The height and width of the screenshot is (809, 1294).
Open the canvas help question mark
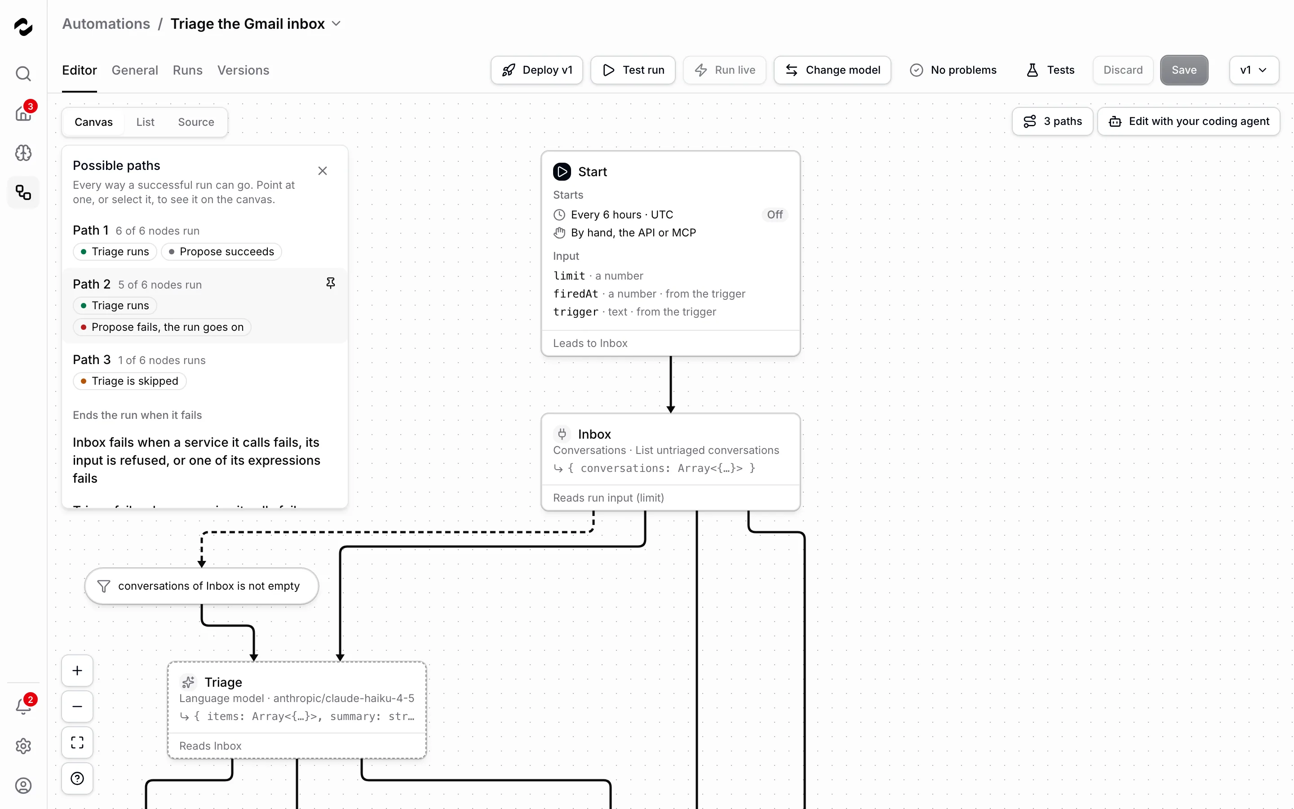pos(78,778)
